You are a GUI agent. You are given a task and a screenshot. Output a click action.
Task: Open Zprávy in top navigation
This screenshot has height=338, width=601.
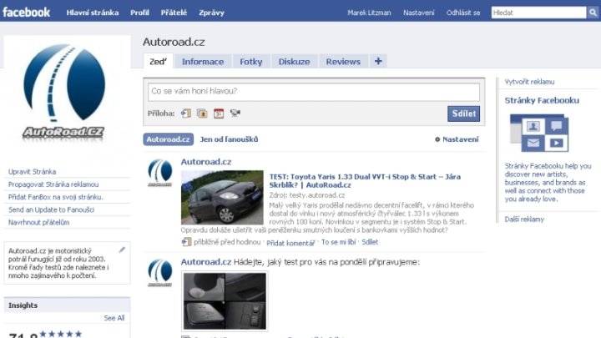[x=211, y=13]
